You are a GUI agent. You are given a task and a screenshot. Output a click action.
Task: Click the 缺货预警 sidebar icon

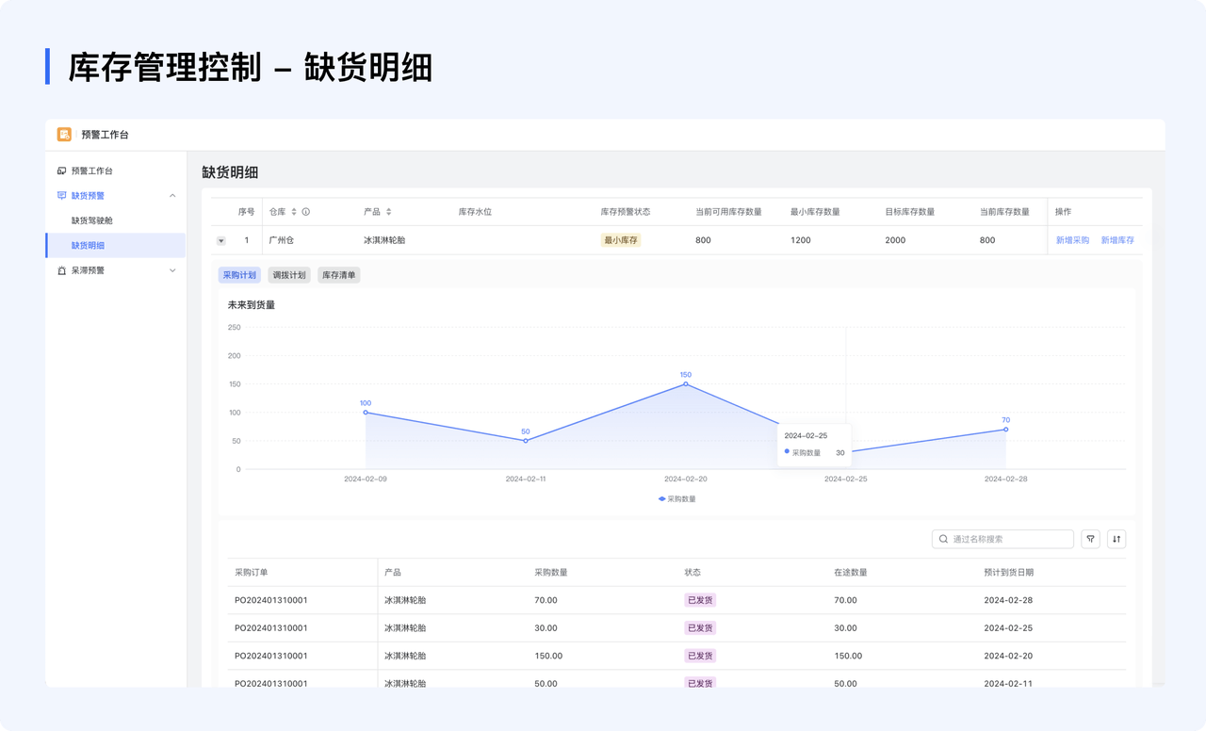(61, 196)
